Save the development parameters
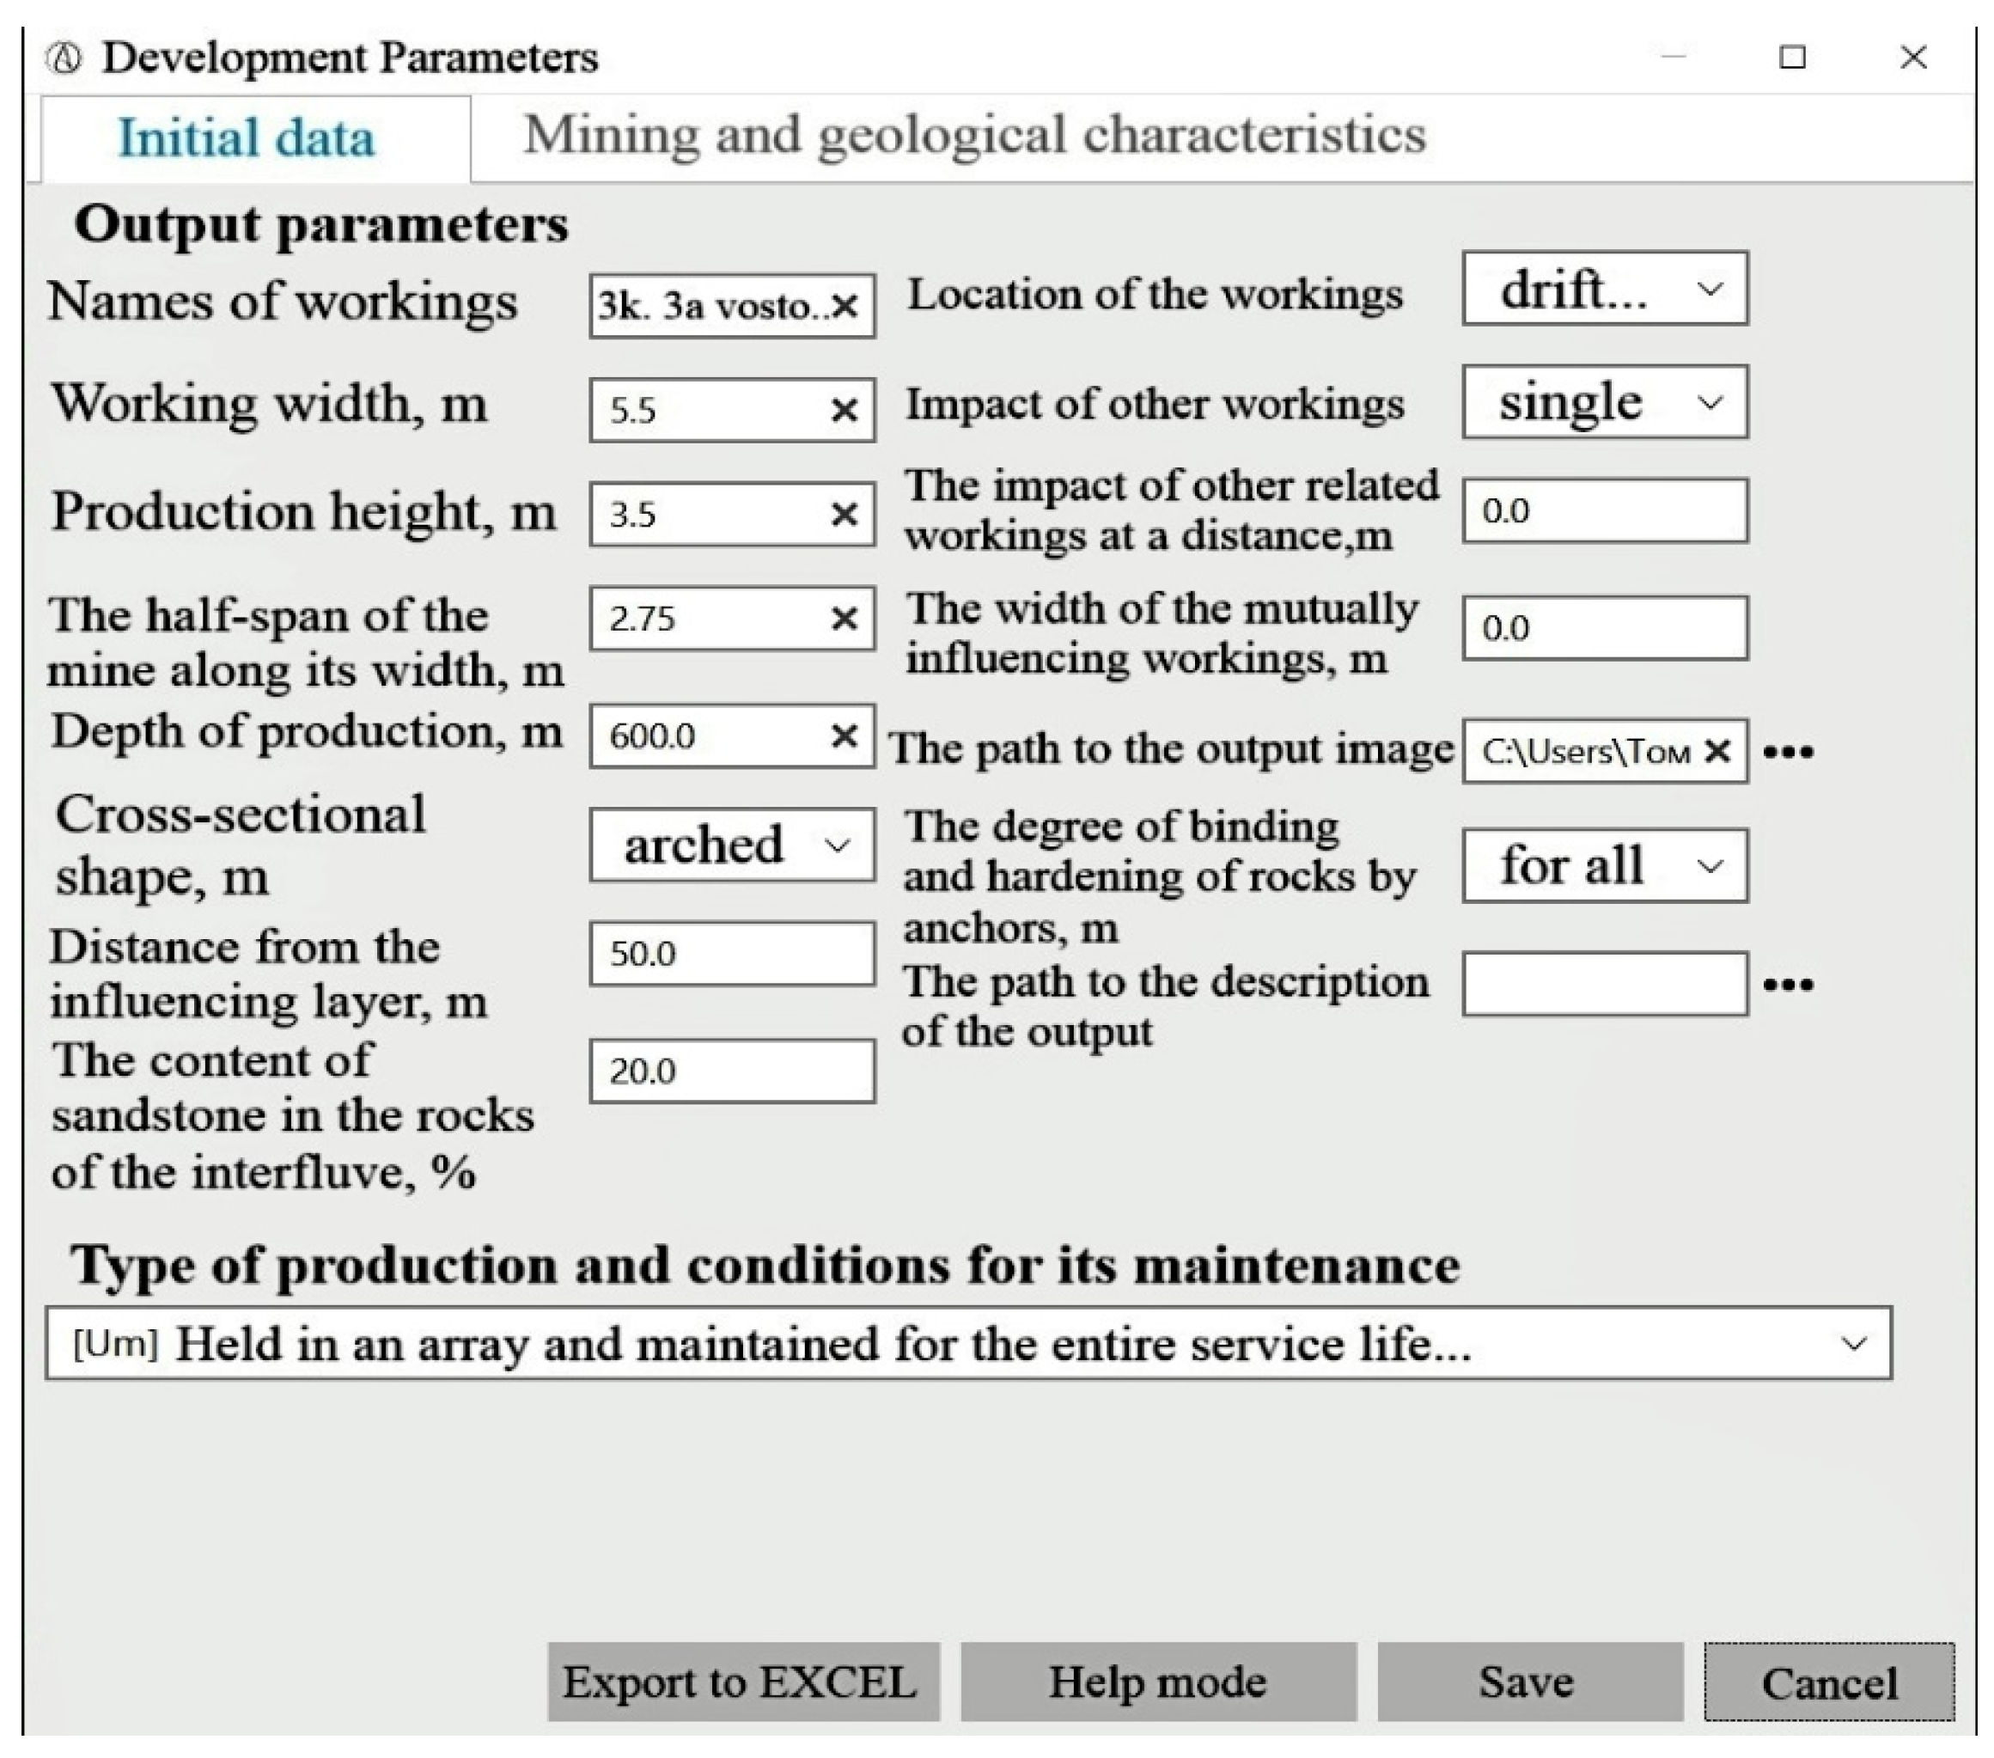 point(1529,1682)
